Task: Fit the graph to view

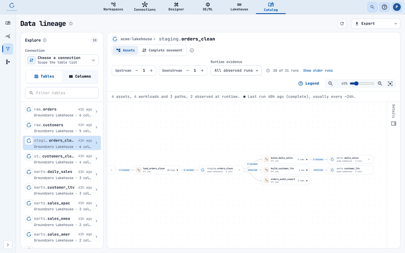Action: (390, 83)
